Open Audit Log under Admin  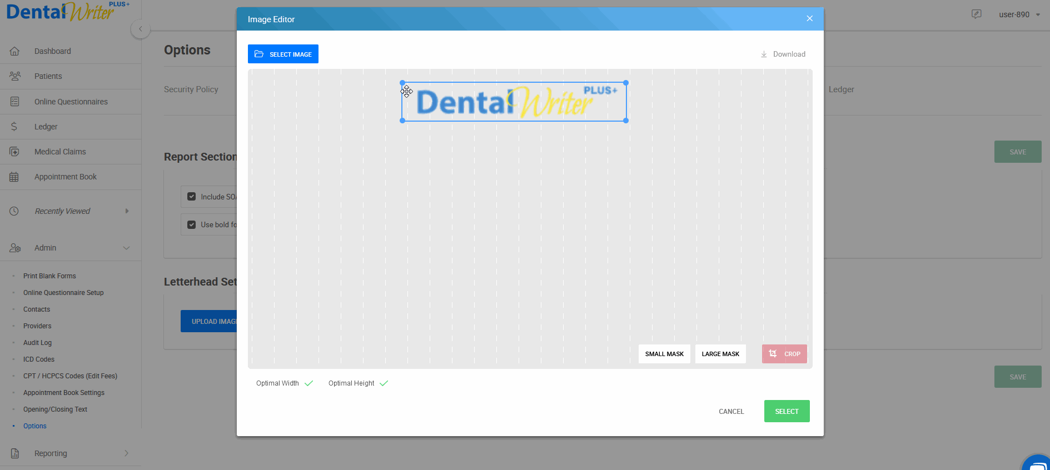[x=37, y=343]
